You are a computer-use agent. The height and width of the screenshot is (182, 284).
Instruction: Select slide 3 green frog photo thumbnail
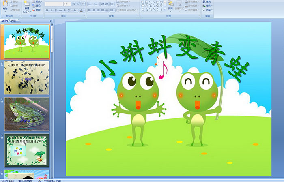click(27, 114)
